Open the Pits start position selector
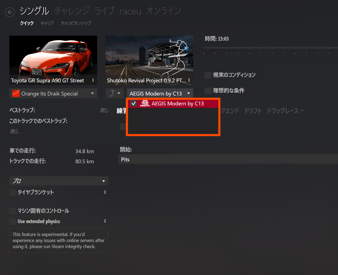This screenshot has width=338, height=275. click(x=228, y=159)
